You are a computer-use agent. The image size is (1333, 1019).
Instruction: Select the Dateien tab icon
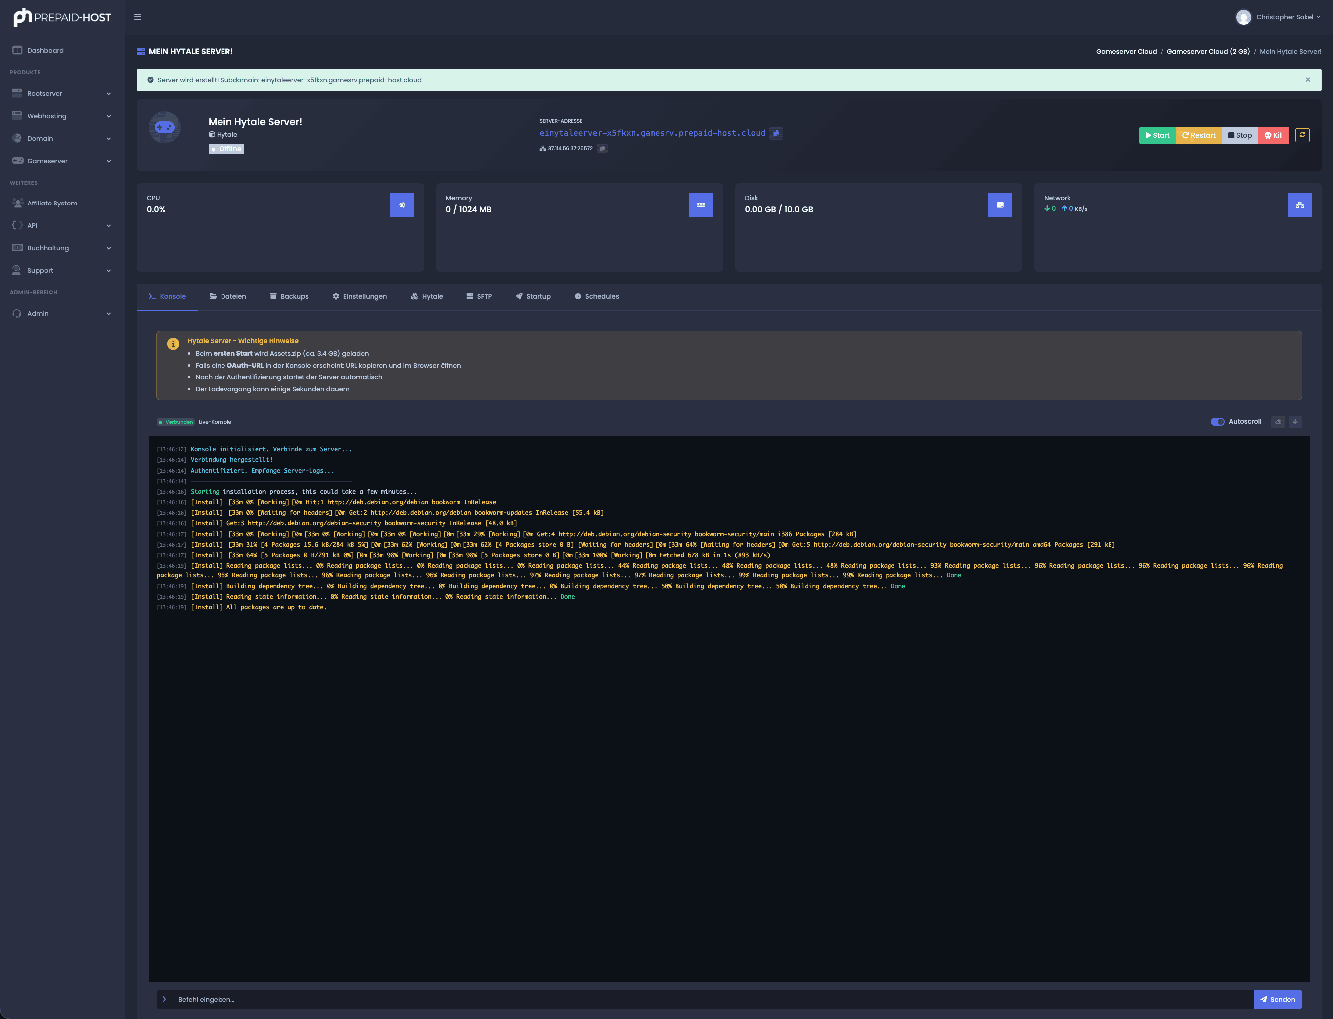pos(213,296)
